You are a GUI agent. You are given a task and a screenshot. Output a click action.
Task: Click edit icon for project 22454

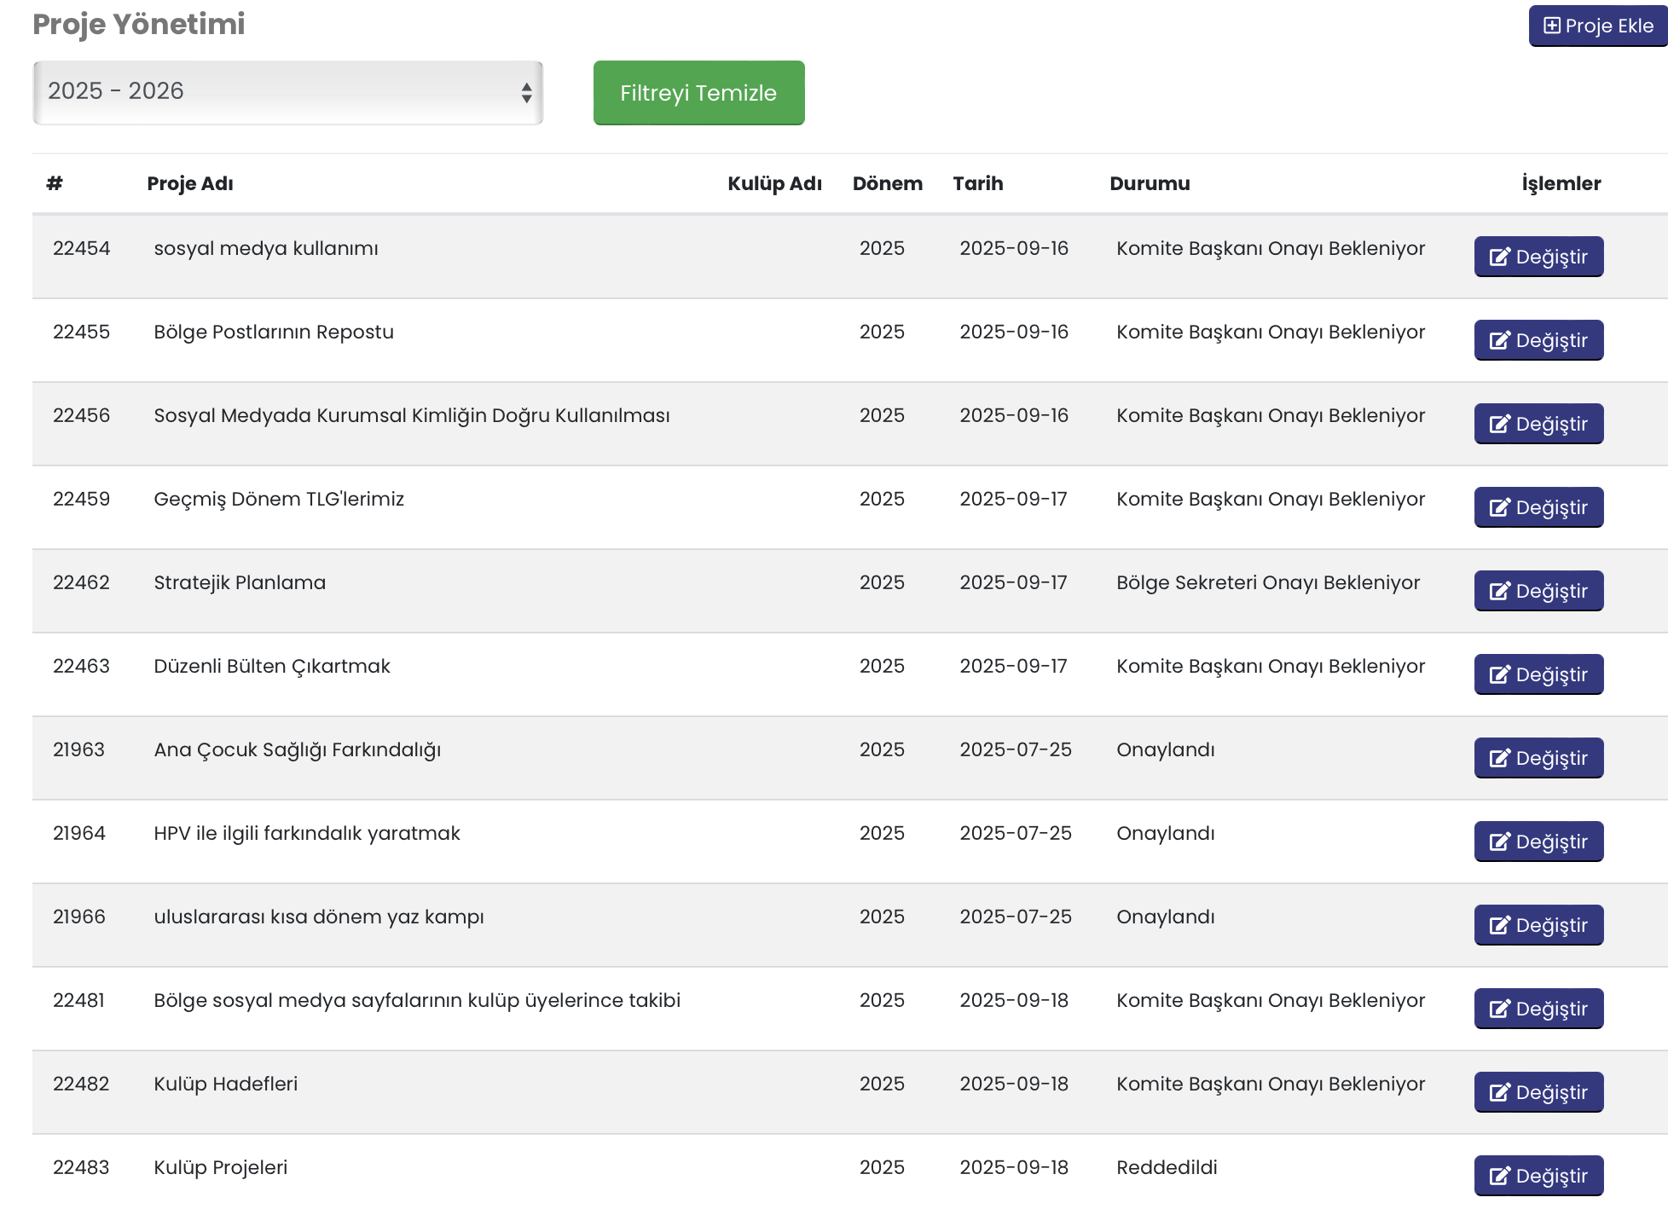click(x=1499, y=257)
